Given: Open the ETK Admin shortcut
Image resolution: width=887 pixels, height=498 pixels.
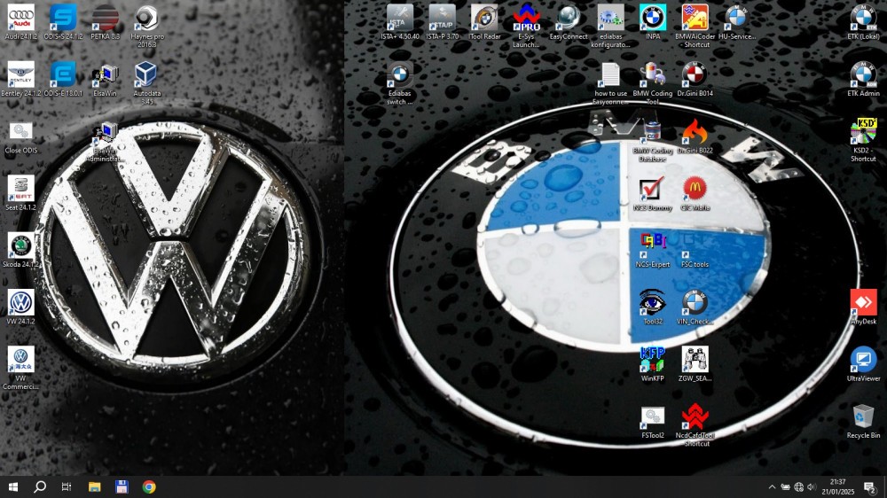Looking at the screenshot, I should (x=863, y=79).
